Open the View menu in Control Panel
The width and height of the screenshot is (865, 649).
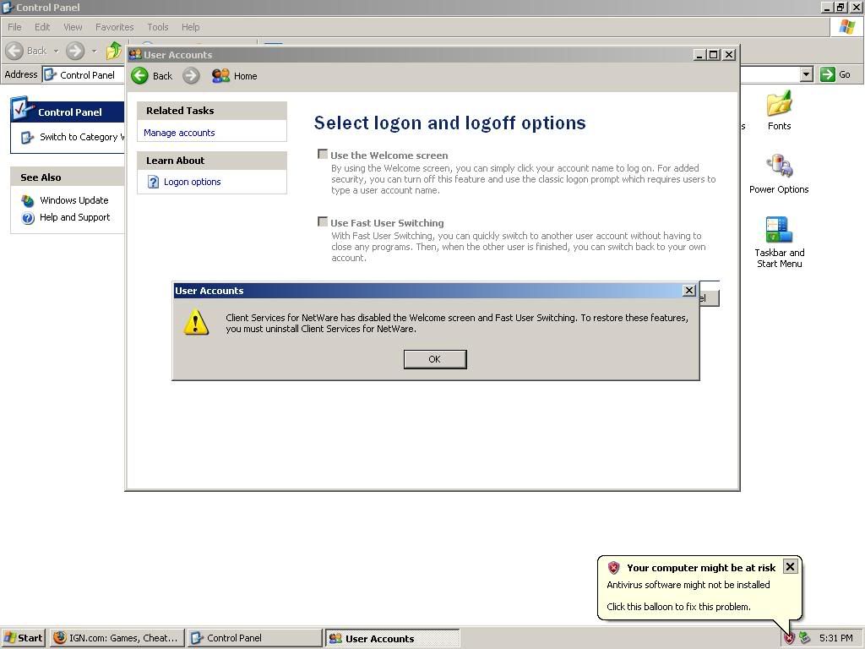pos(73,27)
